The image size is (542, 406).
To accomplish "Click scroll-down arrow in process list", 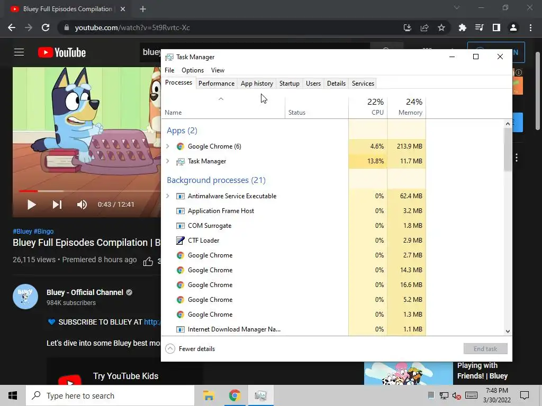I will [x=508, y=331].
